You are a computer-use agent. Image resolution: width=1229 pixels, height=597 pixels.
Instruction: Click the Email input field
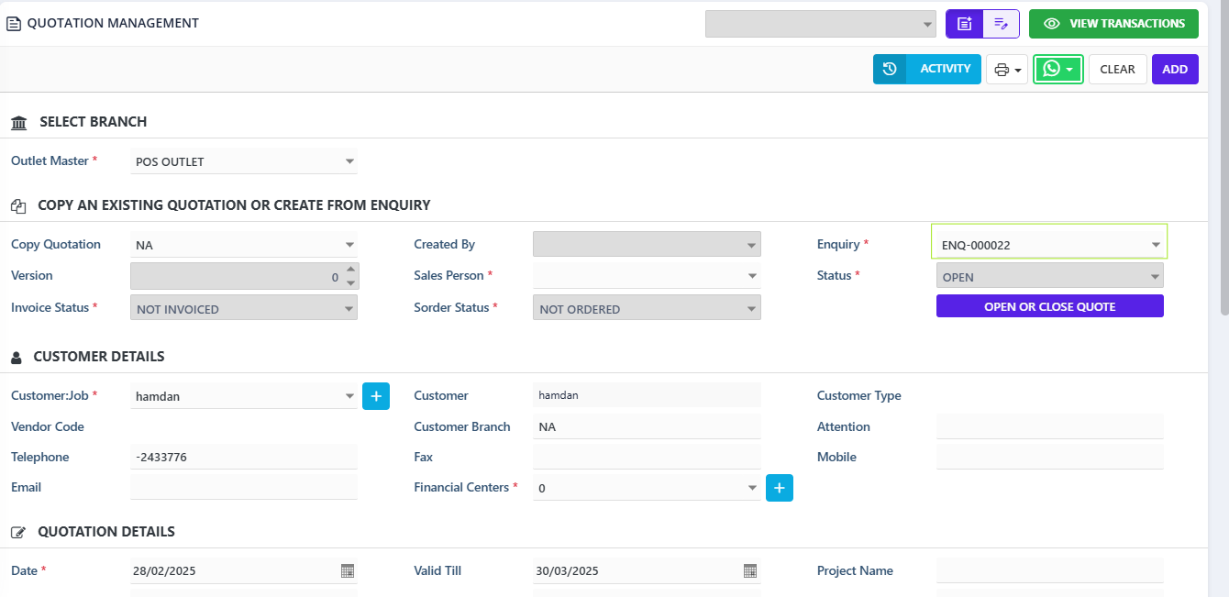244,487
